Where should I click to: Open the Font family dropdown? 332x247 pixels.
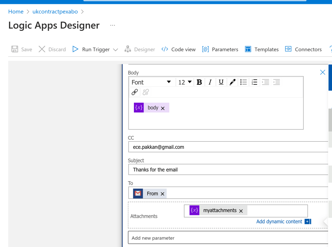[x=152, y=82]
